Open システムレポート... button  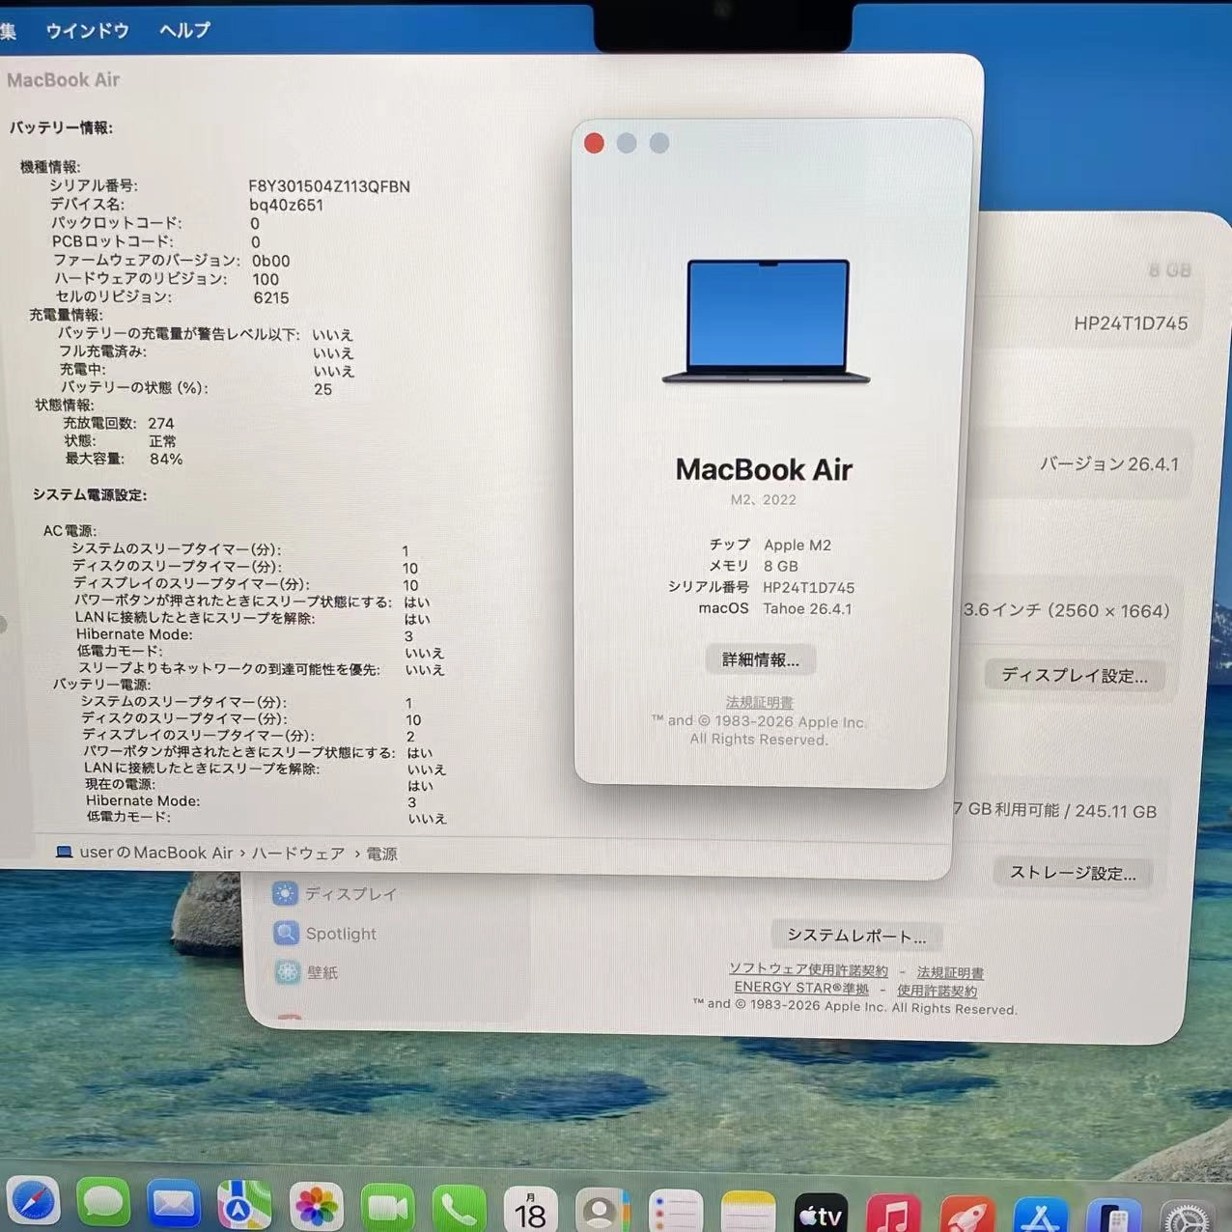pos(856,935)
